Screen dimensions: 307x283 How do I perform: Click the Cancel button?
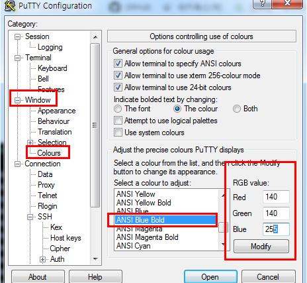[268, 277]
